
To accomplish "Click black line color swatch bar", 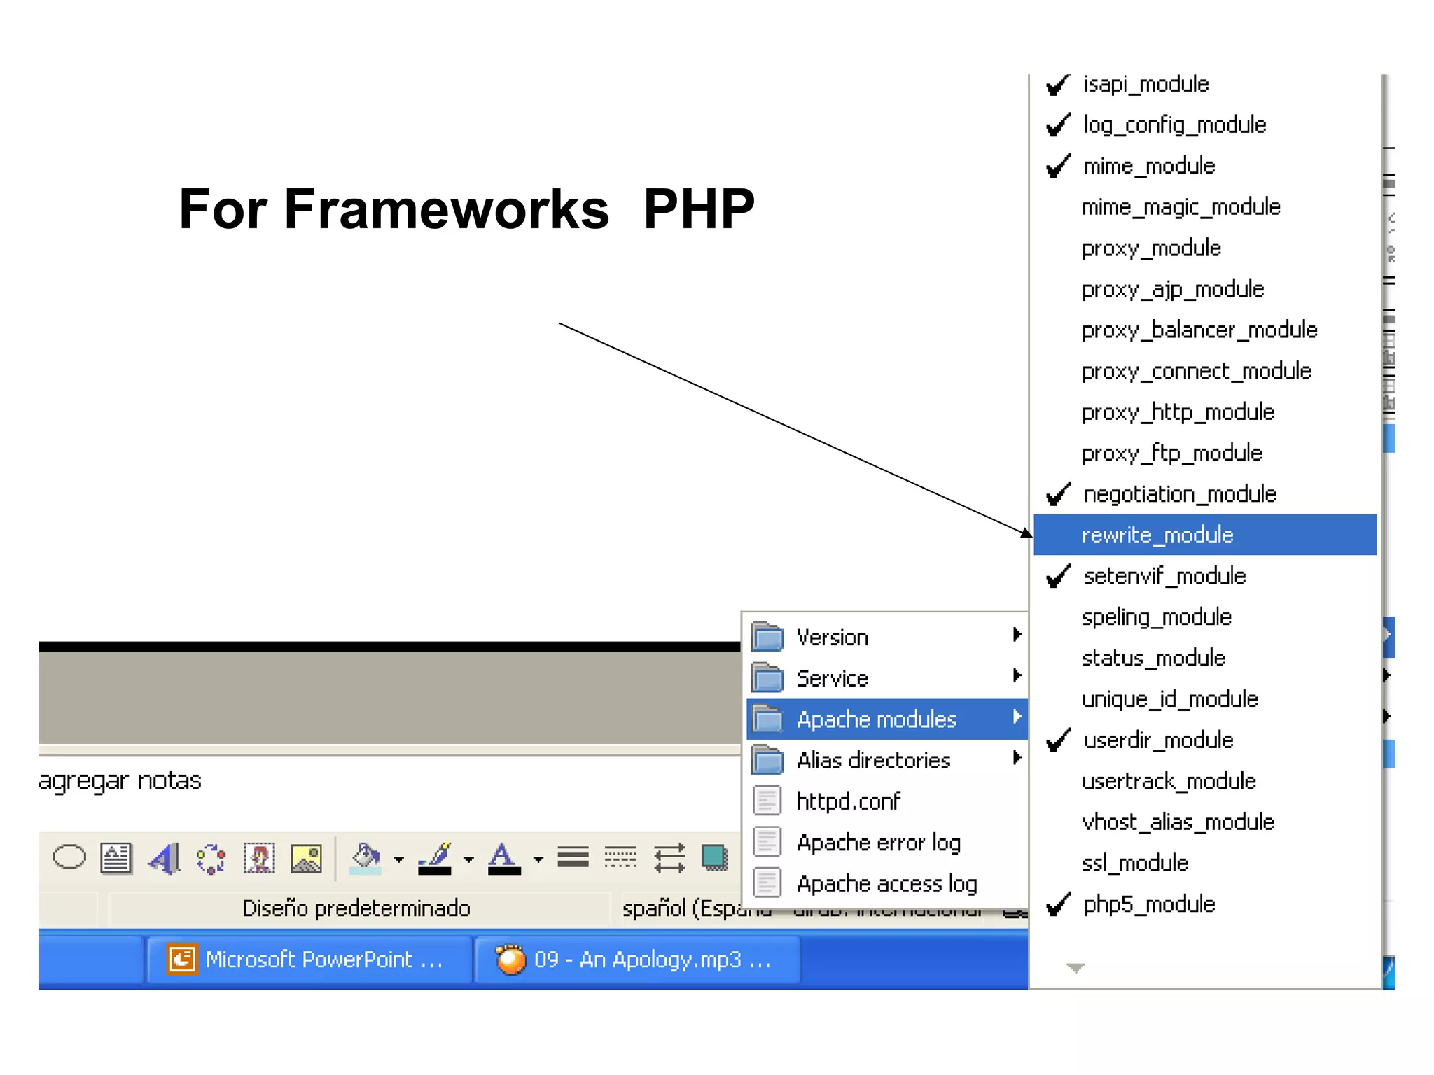I will [435, 871].
